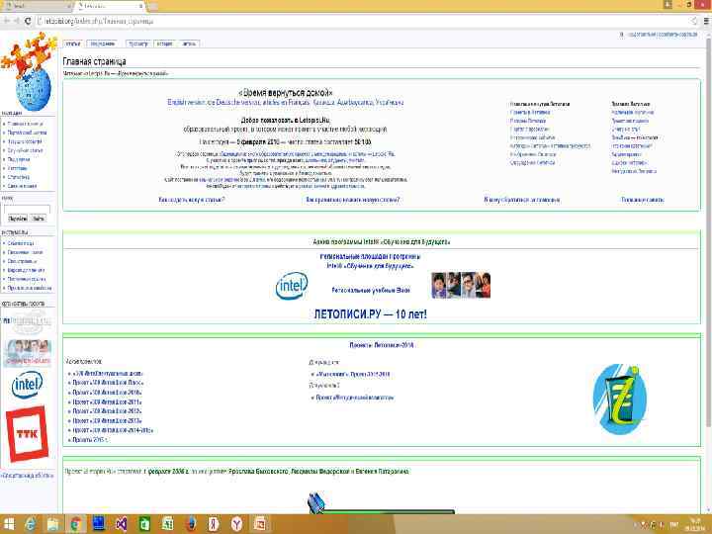Viewport: 712px width, 534px height.
Task: Click the Intel logo in the left sidebar
Action: tap(28, 385)
